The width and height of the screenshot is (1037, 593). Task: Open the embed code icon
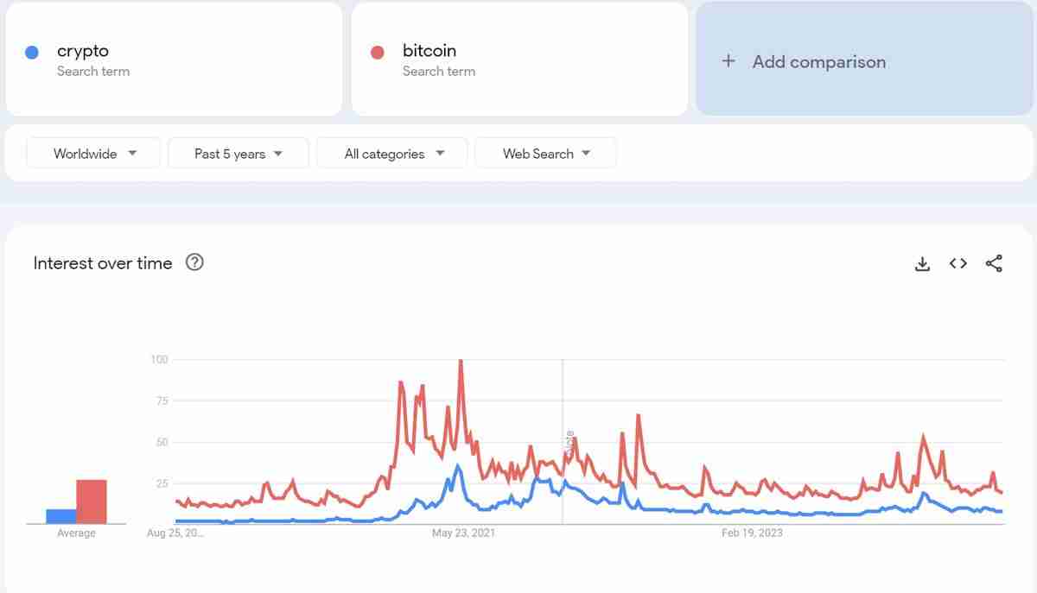[x=957, y=264]
